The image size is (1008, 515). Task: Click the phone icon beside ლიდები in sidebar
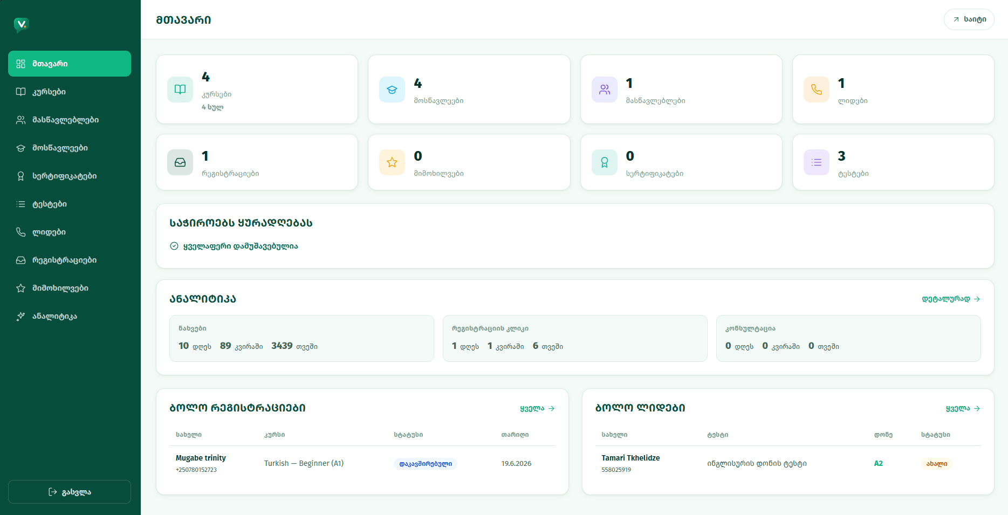click(20, 232)
